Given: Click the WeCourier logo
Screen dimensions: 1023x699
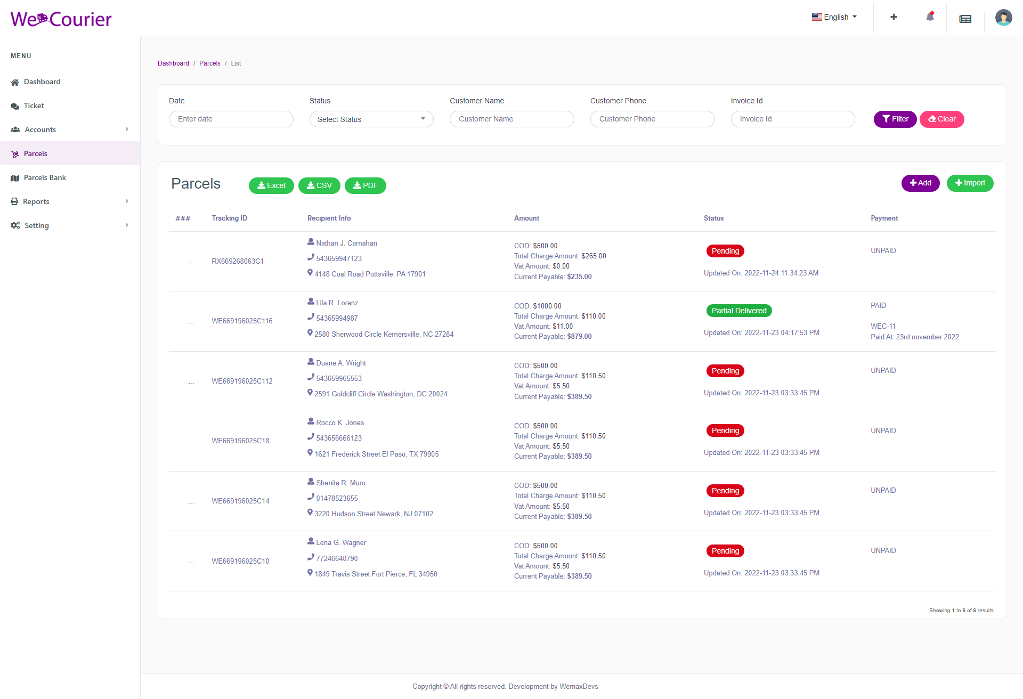Looking at the screenshot, I should point(61,18).
